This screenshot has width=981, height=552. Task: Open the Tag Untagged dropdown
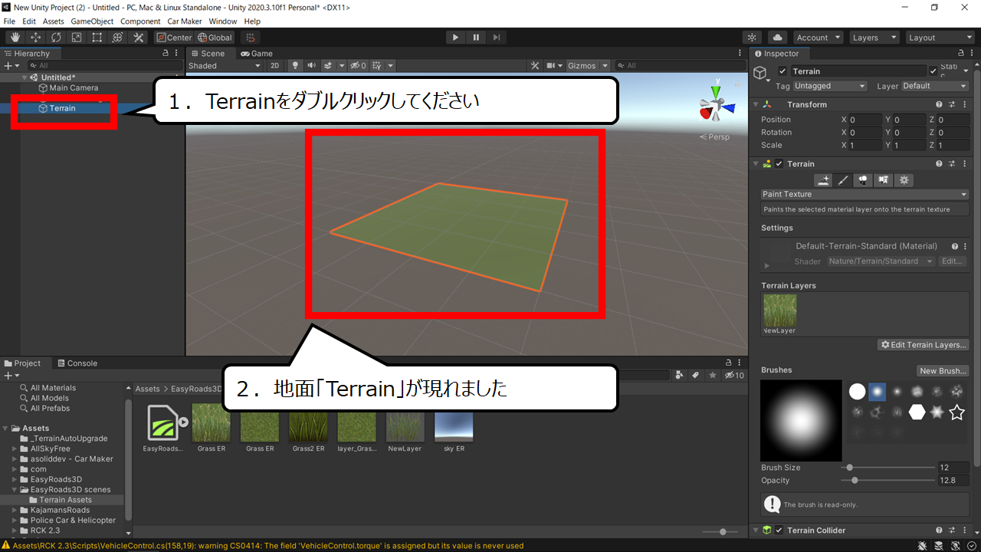[x=830, y=86]
